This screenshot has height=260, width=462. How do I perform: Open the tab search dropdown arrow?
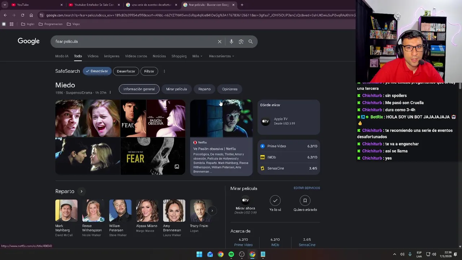[5, 5]
